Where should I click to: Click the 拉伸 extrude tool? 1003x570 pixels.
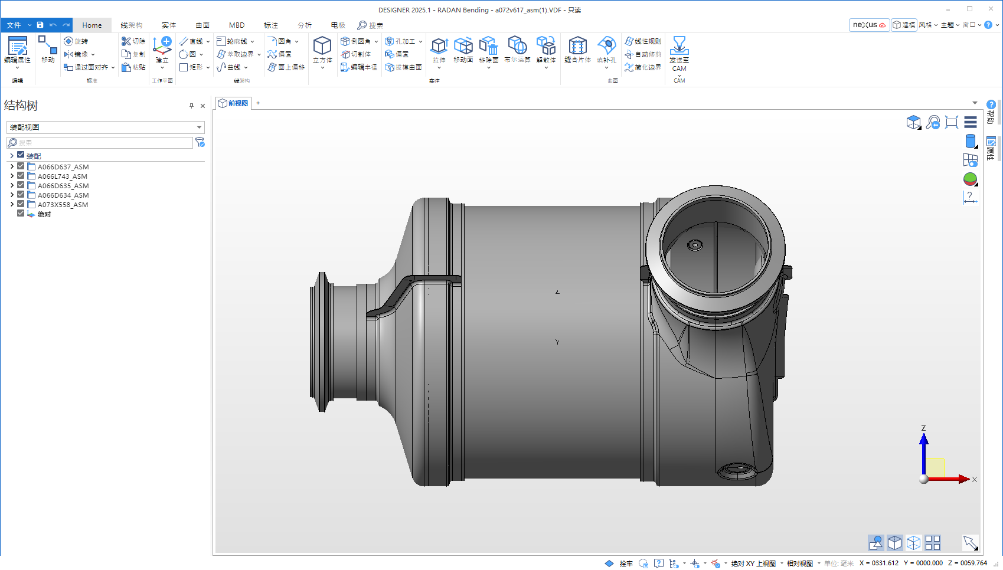click(x=439, y=52)
